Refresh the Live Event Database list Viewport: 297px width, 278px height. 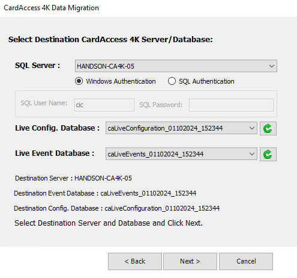pyautogui.click(x=268, y=154)
